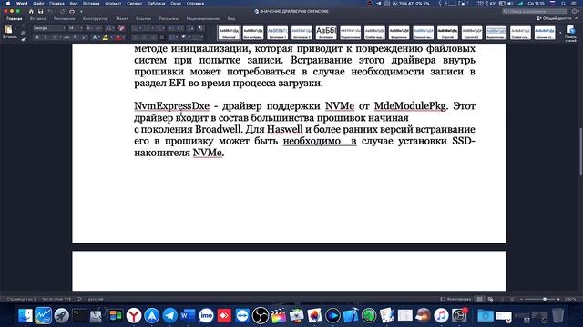Click the zoom percentage in status bar
Viewport: 583px width, 327px height.
coord(570,299)
